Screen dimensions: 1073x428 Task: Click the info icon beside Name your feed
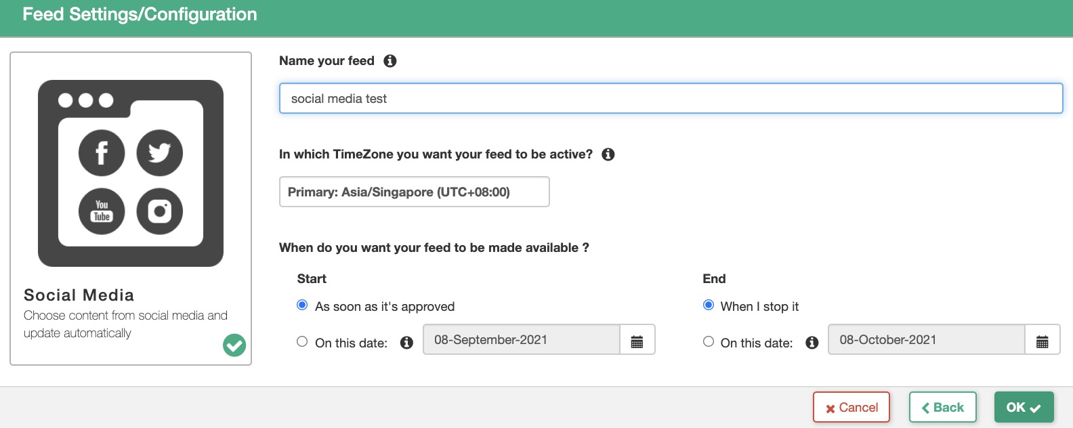[x=390, y=61]
